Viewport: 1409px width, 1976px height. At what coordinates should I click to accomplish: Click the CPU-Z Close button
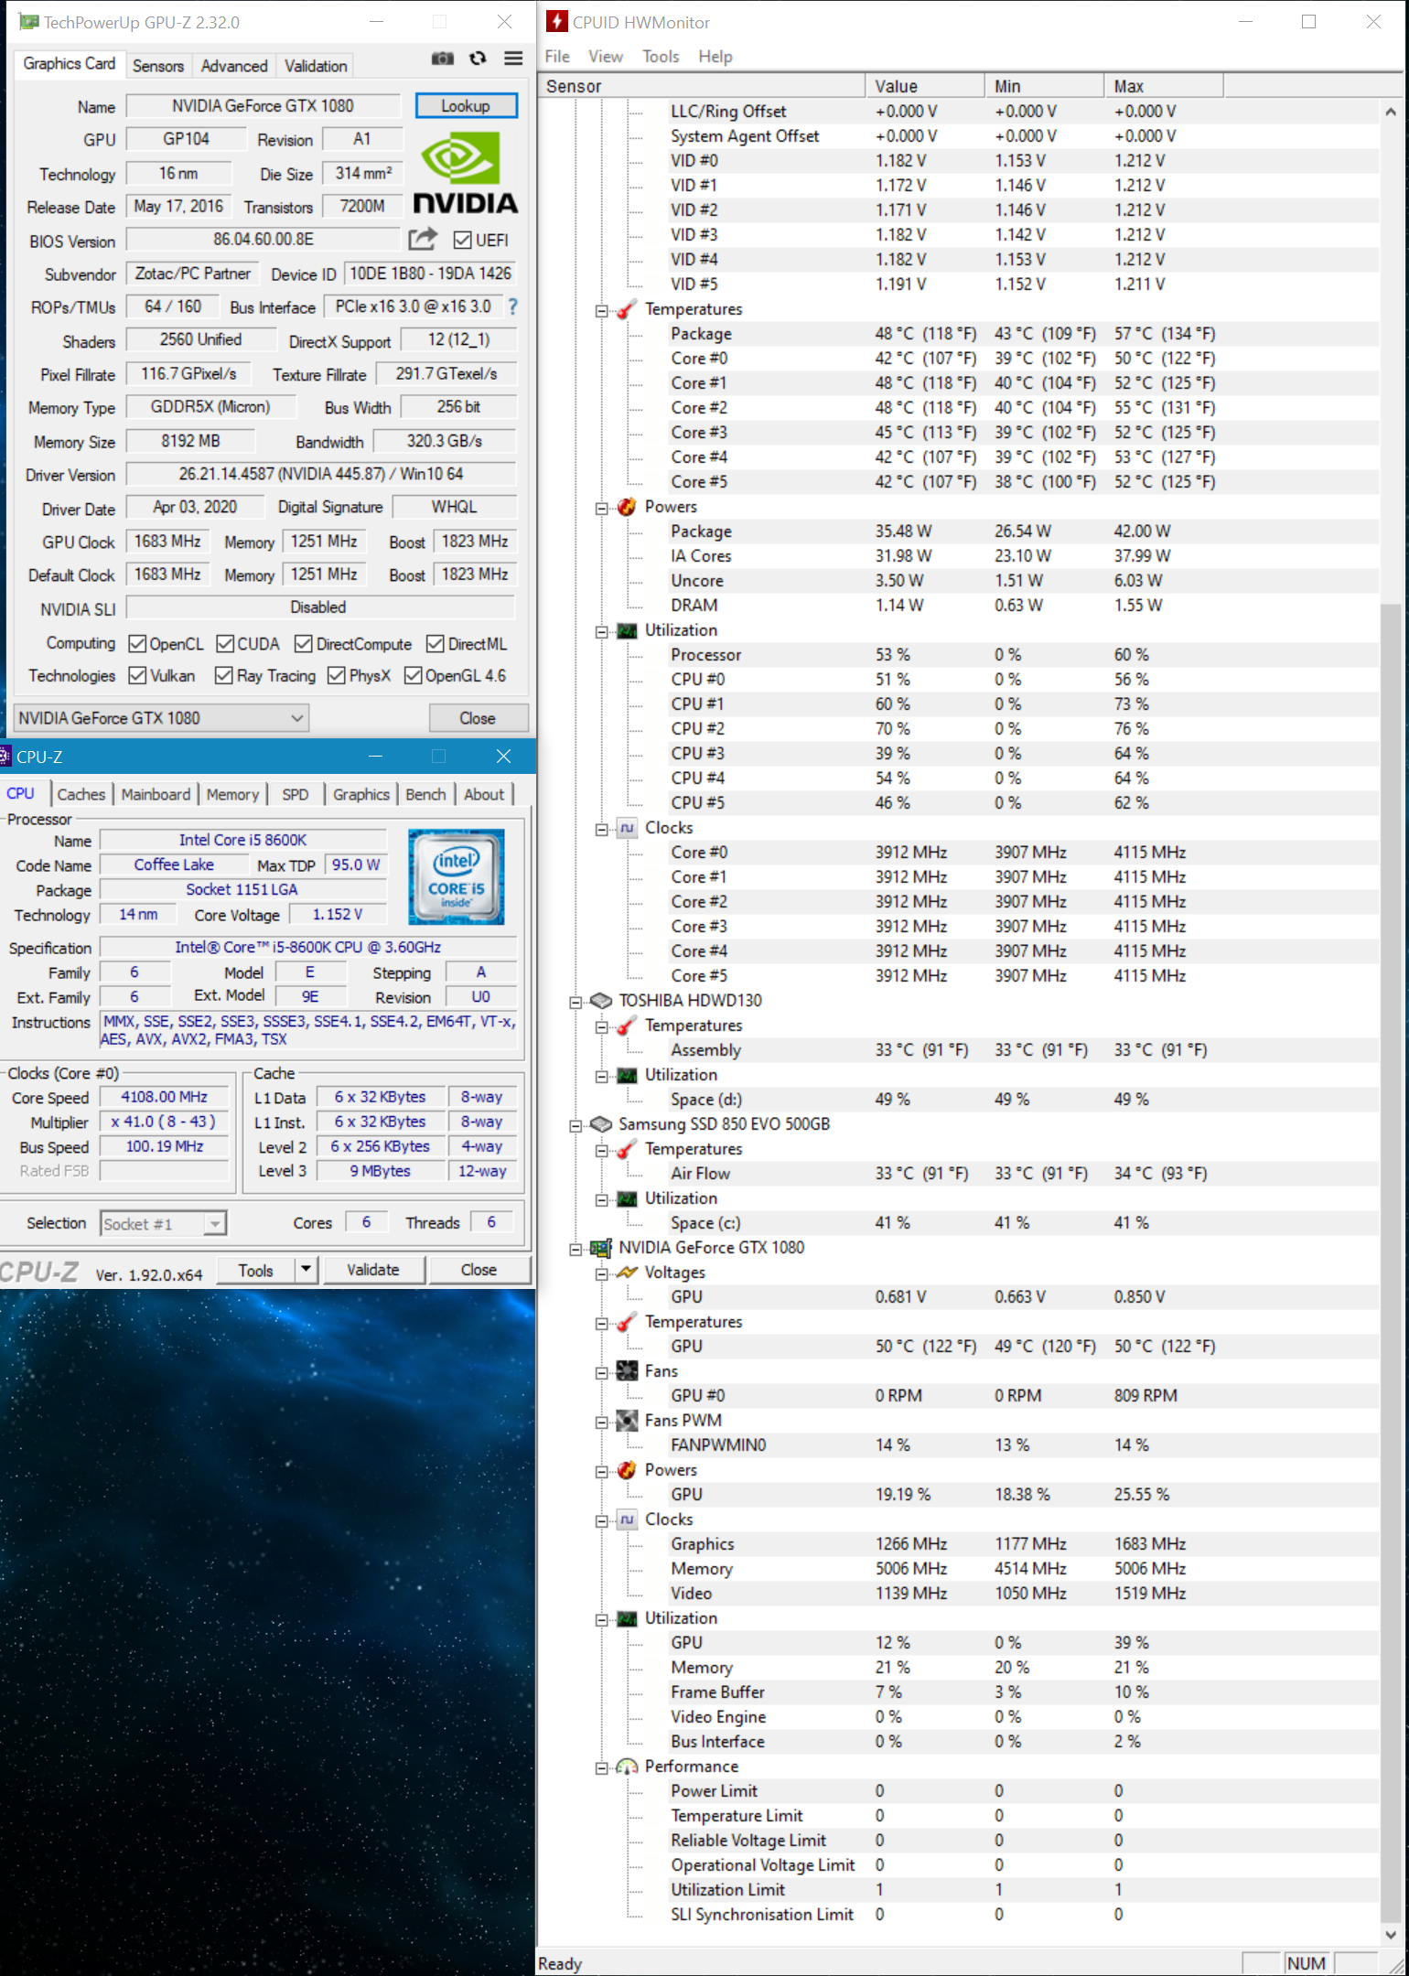(479, 1270)
